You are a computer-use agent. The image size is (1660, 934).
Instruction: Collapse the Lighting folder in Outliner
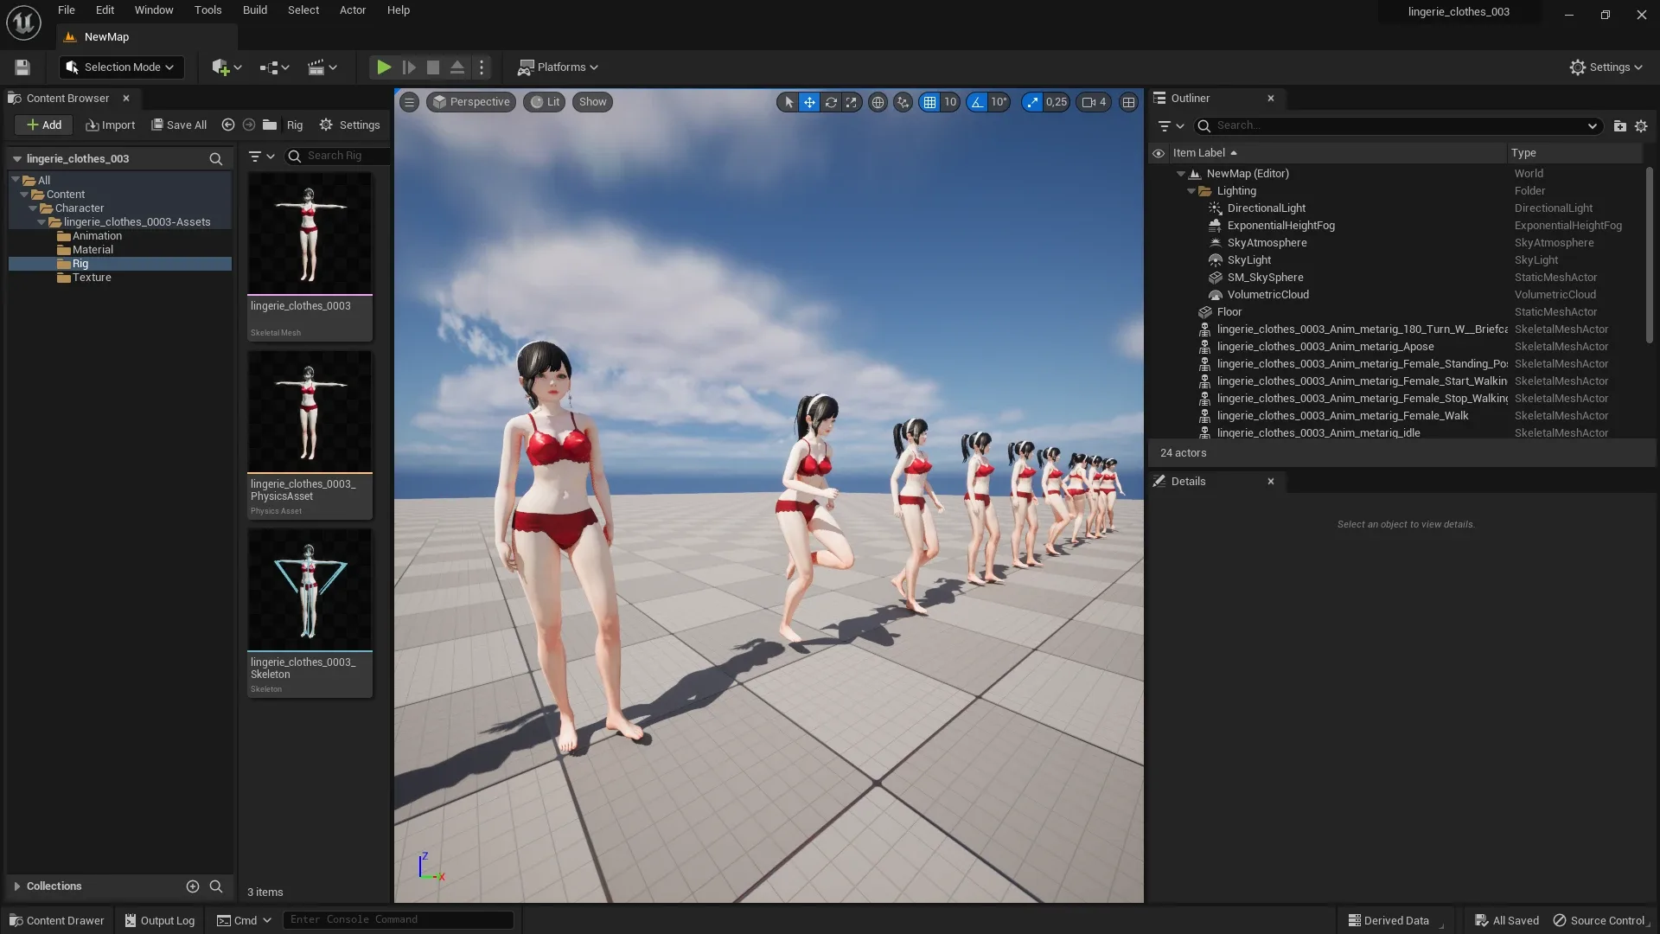pyautogui.click(x=1193, y=191)
